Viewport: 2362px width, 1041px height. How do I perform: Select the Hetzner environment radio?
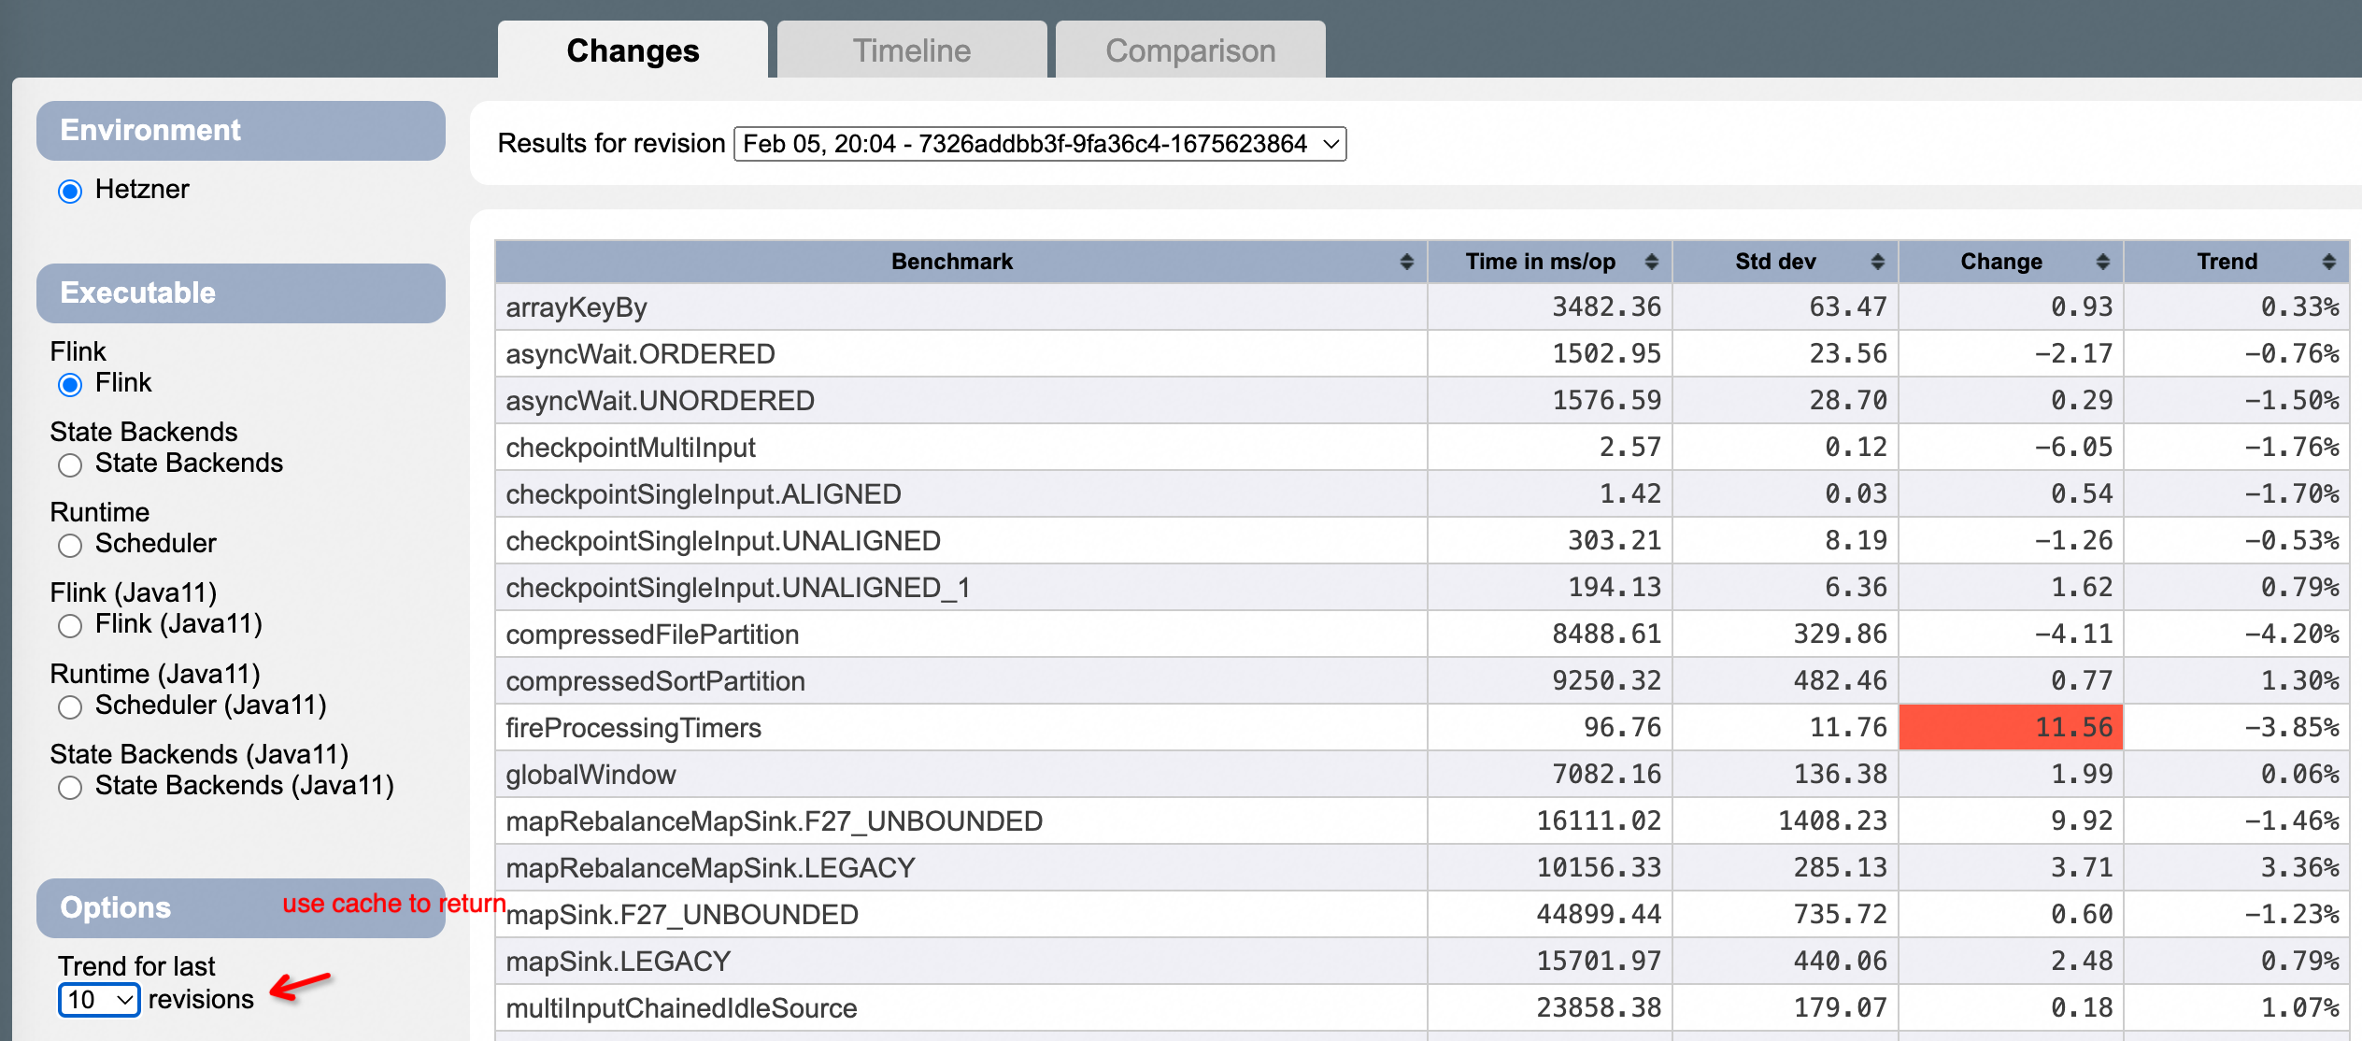pyautogui.click(x=70, y=192)
